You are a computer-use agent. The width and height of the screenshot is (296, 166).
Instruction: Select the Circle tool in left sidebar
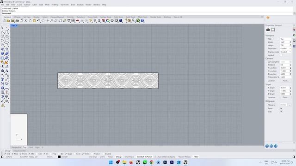point(3,36)
